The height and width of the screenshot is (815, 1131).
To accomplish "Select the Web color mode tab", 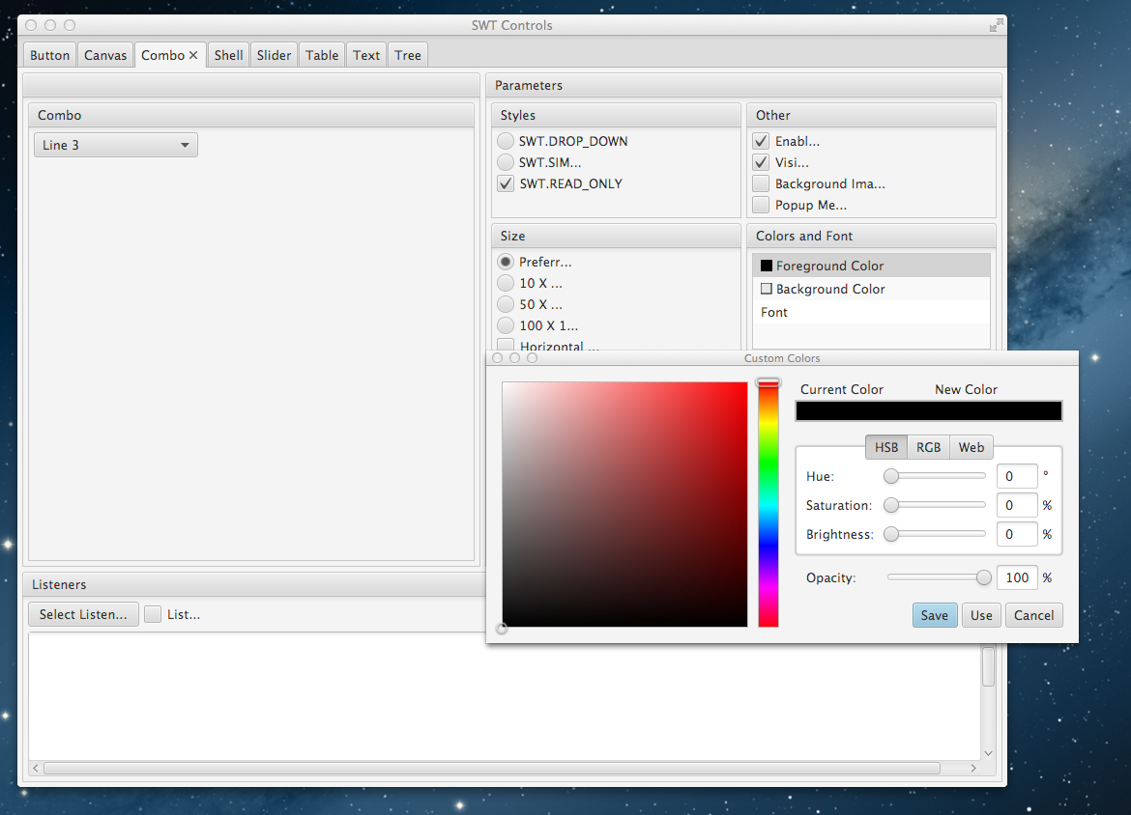I will coord(971,447).
